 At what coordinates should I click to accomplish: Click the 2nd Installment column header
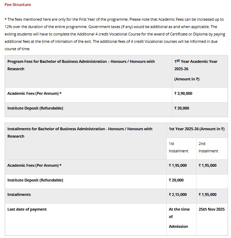208,147
